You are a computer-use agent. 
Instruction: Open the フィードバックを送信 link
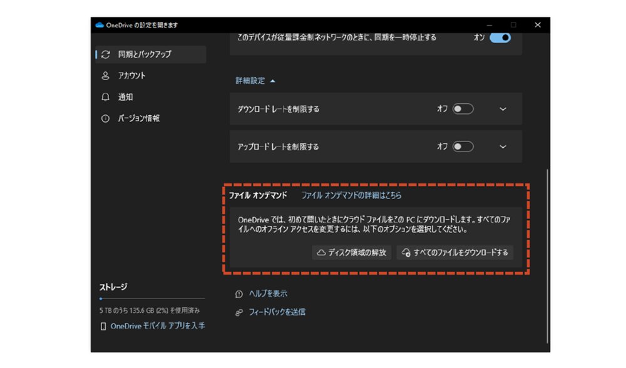click(x=277, y=312)
